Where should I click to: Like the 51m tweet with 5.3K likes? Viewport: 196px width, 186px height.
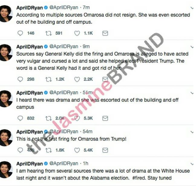coord(77,118)
